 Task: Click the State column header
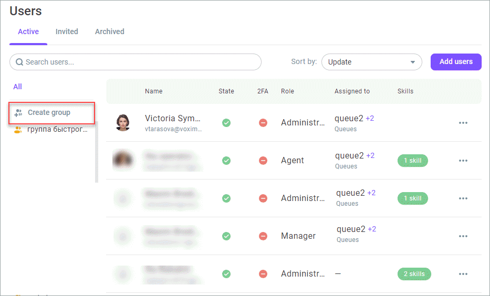226,91
